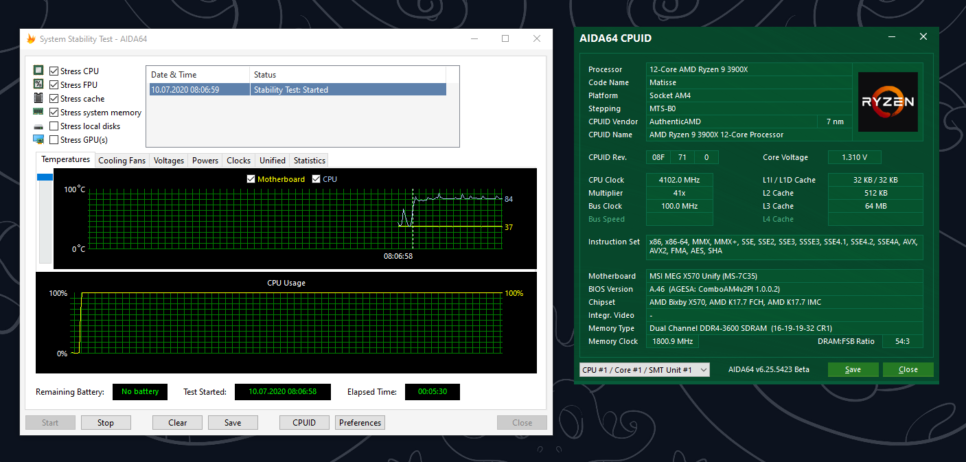Enable Stress GPU(s) checkbox

54,140
